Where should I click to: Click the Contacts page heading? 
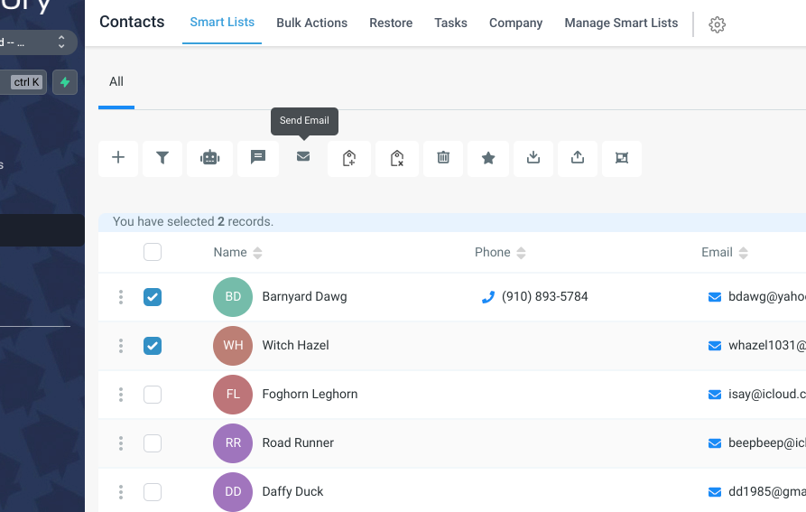click(132, 22)
